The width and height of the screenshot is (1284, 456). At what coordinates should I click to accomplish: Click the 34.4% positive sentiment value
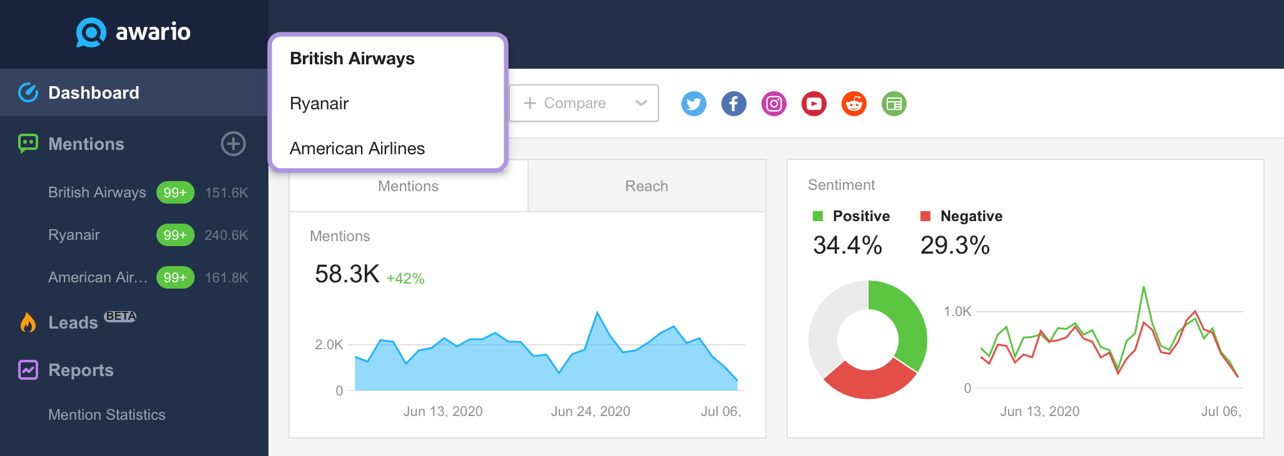[847, 245]
